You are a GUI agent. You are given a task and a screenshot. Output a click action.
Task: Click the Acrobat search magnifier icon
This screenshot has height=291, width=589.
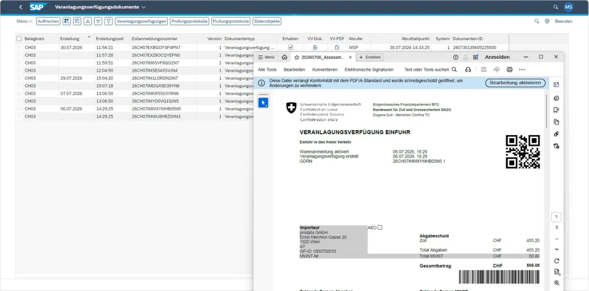coord(454,69)
